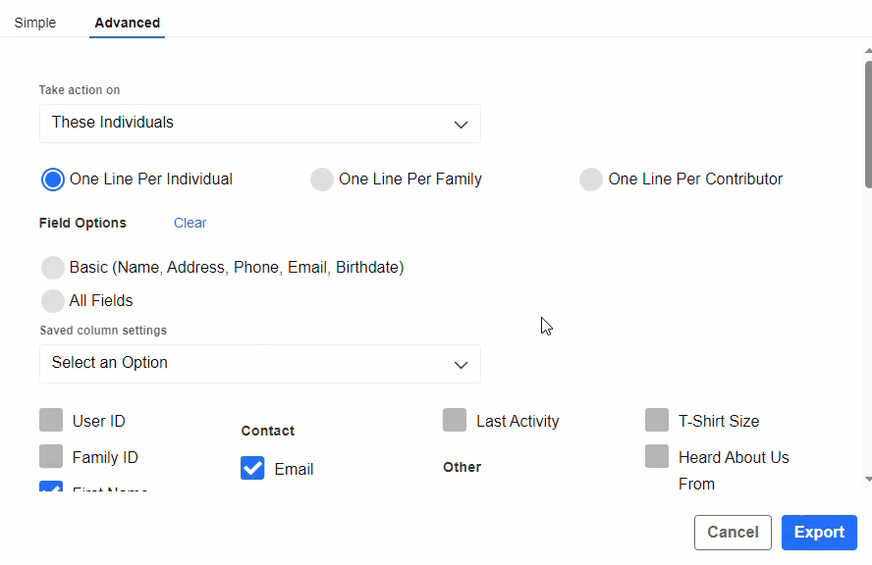Expand the 'Take action on' selector chevron

pos(461,124)
